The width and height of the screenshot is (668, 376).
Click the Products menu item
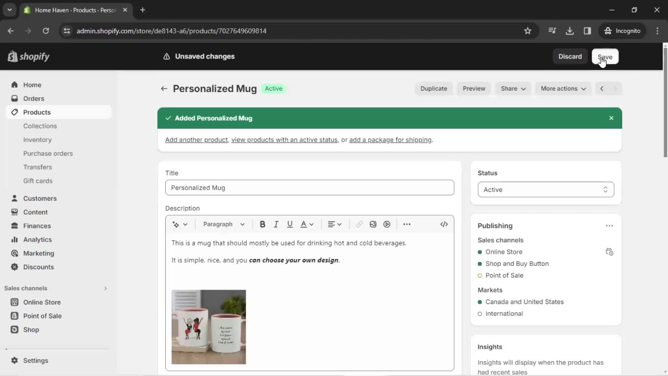pyautogui.click(x=37, y=112)
